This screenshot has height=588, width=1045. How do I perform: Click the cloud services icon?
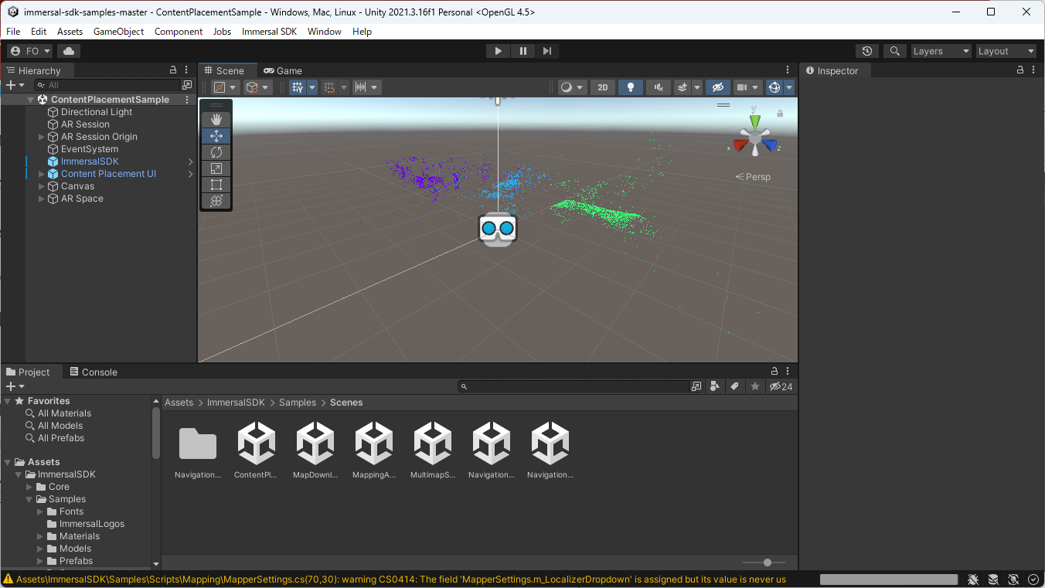click(x=69, y=51)
